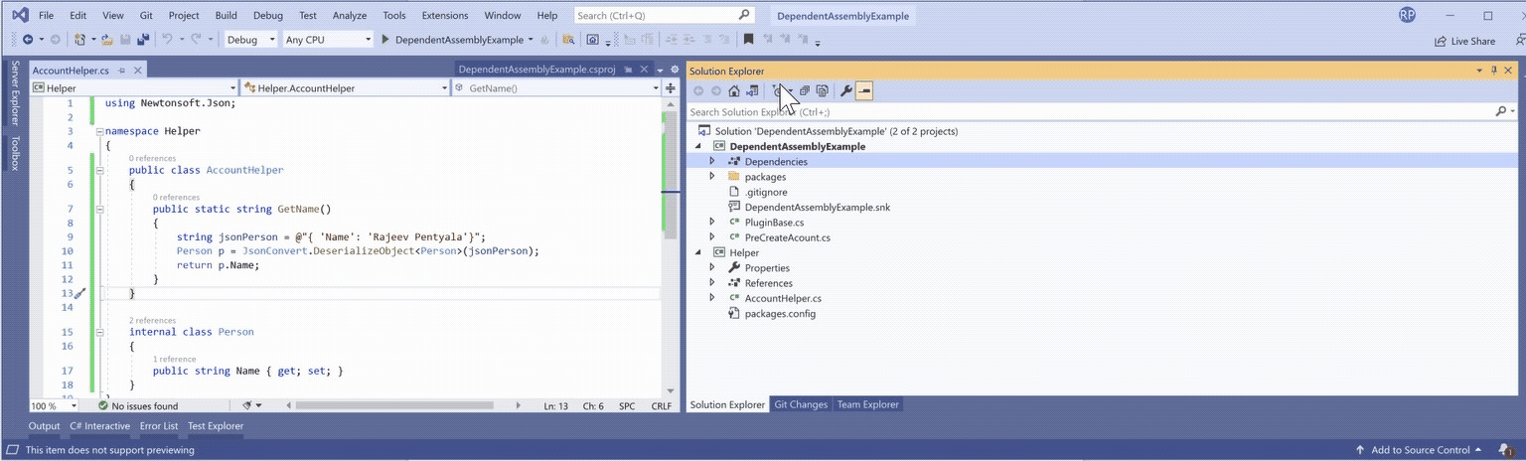Open the Debug configuration dropdown

tap(251, 40)
